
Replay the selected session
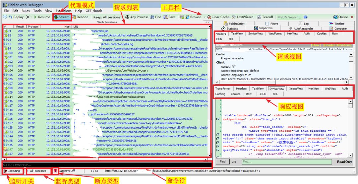click(16, 17)
